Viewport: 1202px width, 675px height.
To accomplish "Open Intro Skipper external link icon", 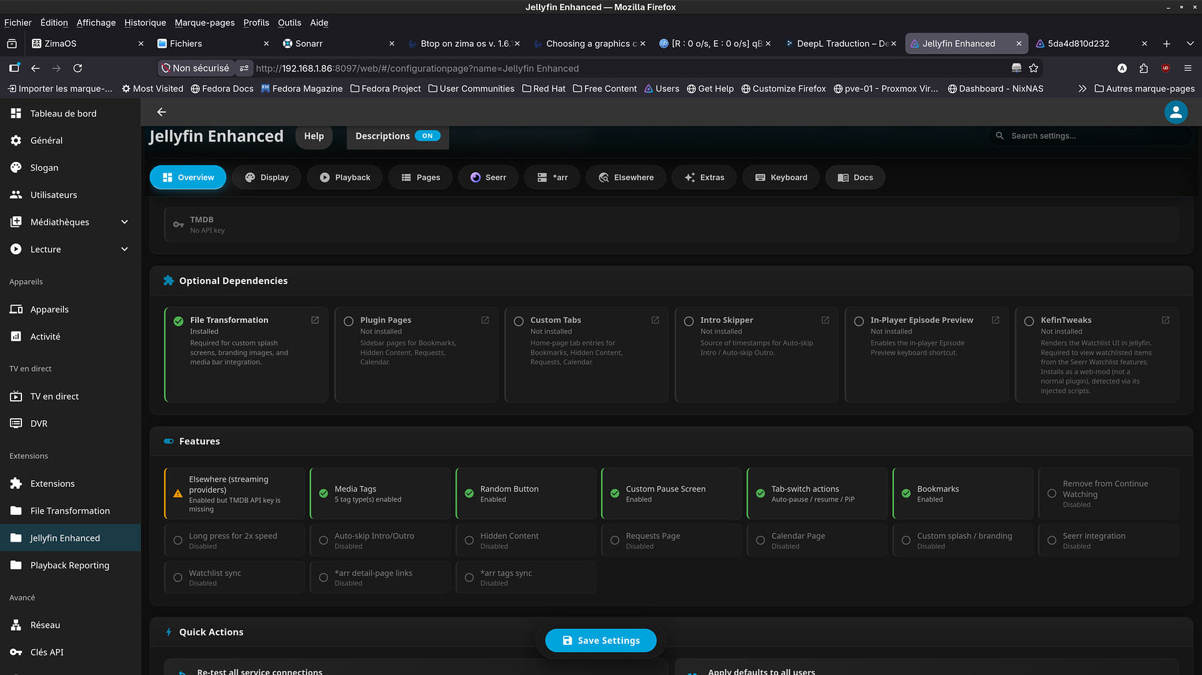I will (825, 320).
